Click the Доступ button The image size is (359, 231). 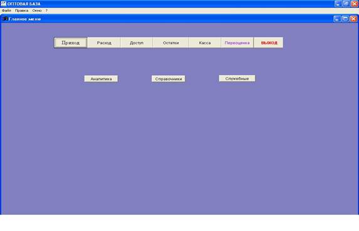point(137,43)
